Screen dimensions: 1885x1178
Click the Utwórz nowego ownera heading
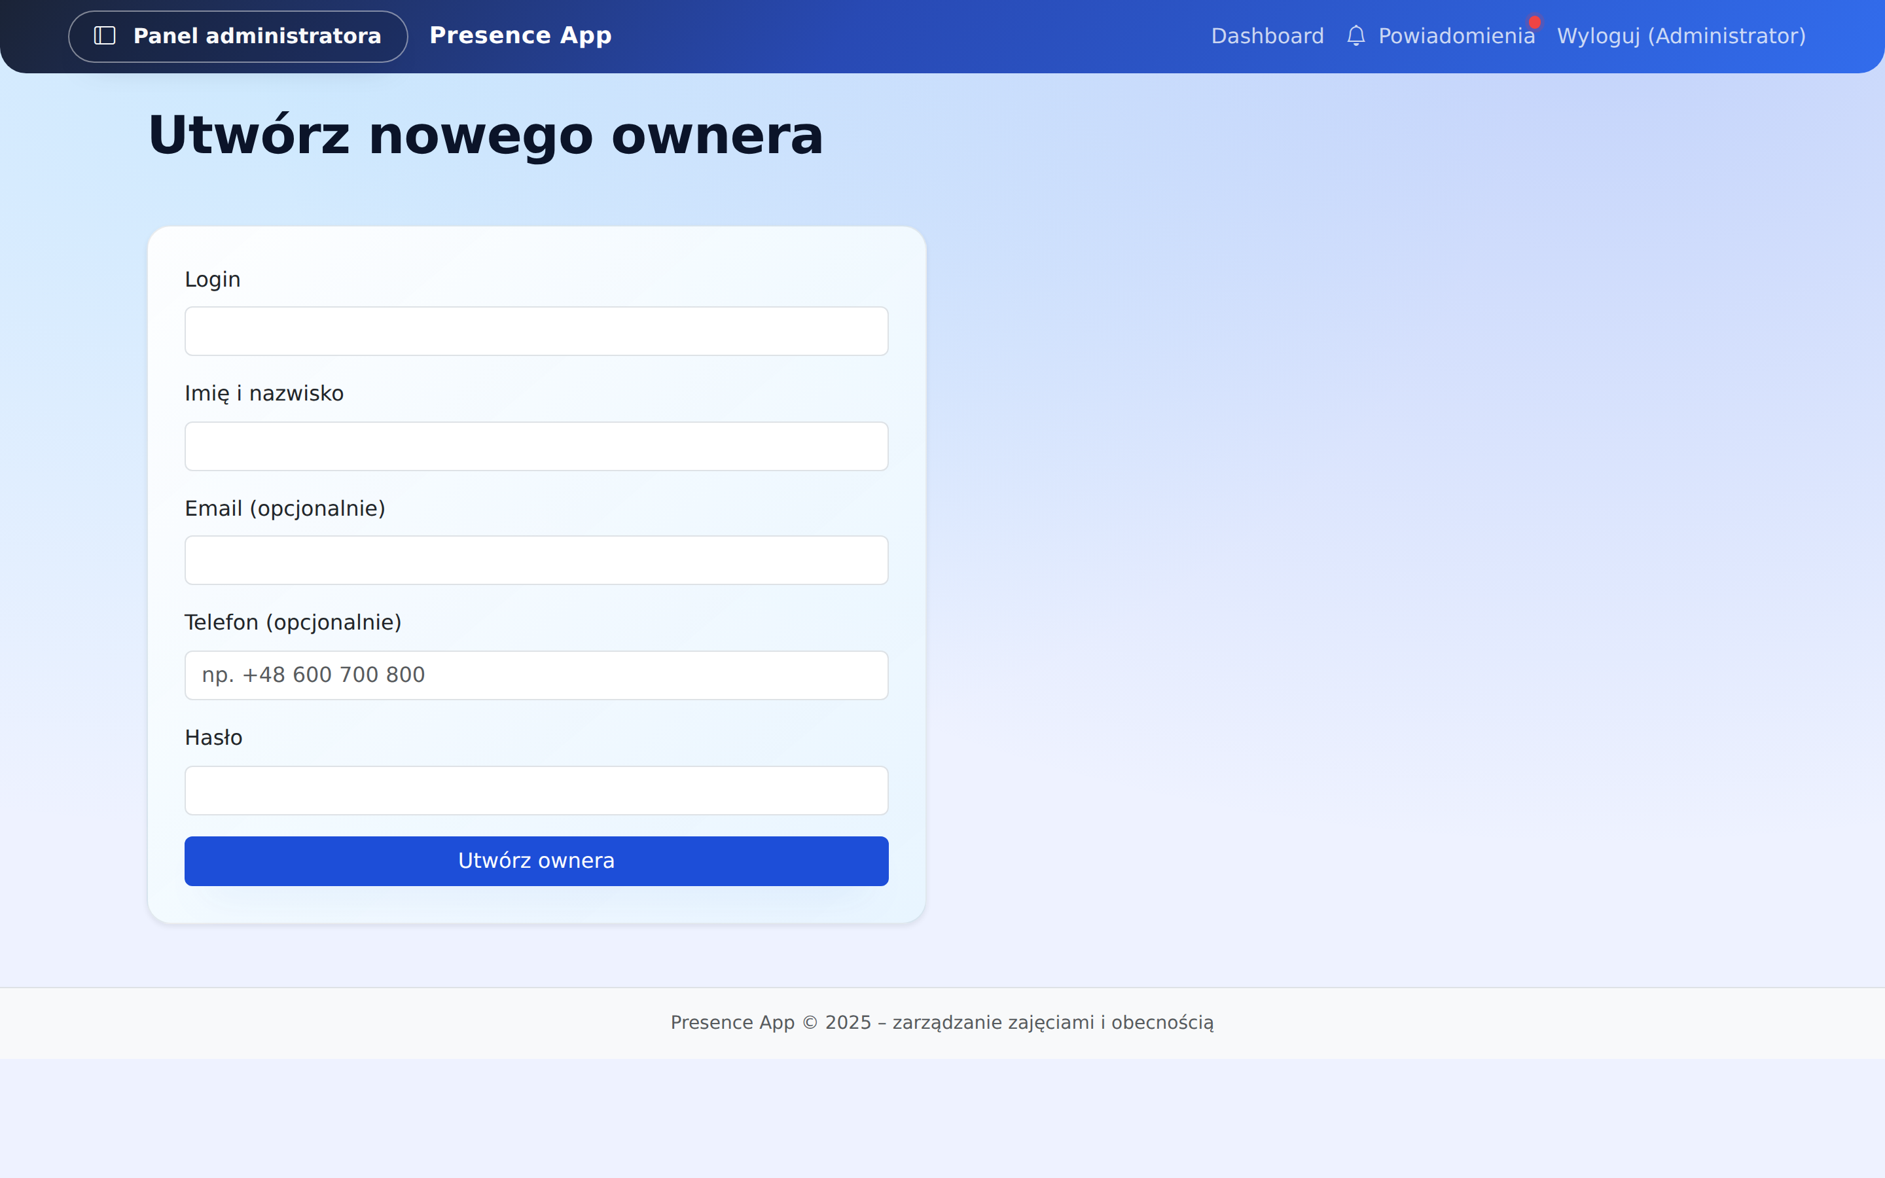(485, 135)
